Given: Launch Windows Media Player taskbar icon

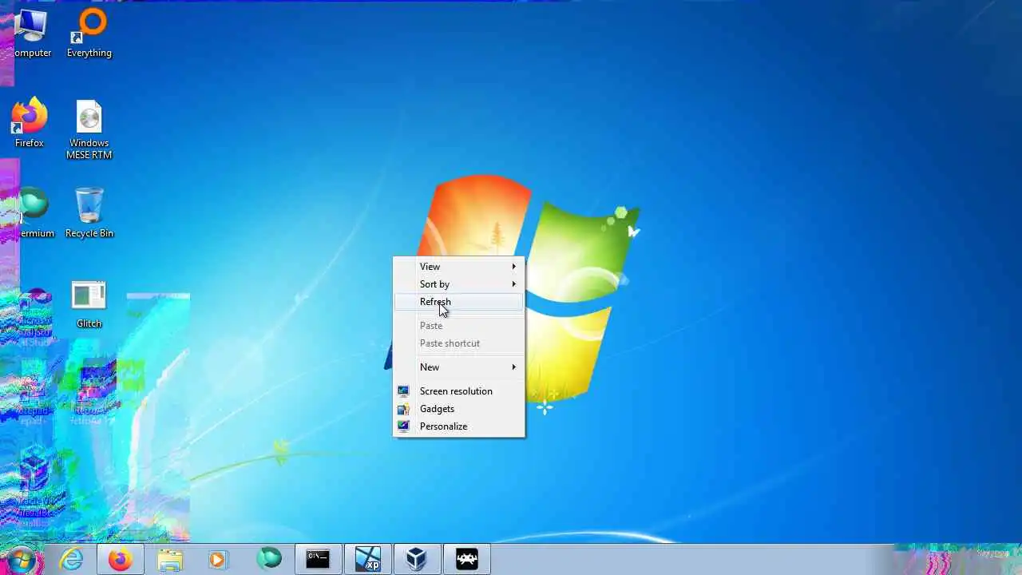Looking at the screenshot, I should point(217,560).
